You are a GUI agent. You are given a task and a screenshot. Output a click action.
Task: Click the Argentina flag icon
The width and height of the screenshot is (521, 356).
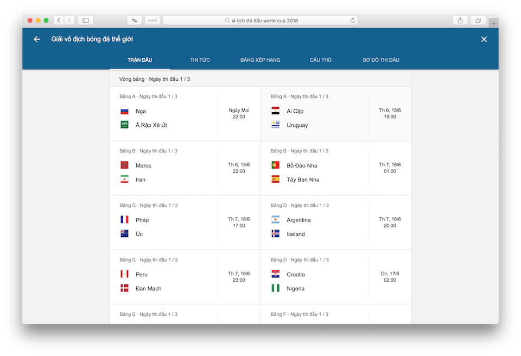point(276,219)
